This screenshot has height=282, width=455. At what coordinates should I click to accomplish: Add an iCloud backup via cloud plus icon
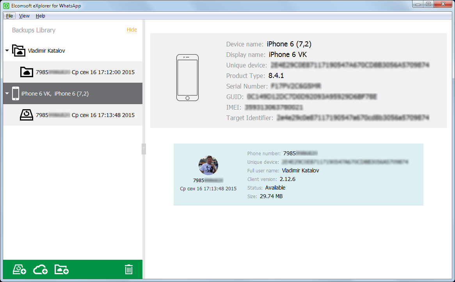tap(40, 269)
